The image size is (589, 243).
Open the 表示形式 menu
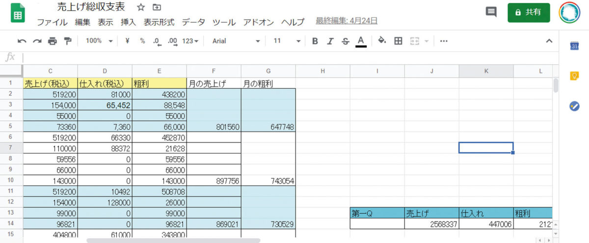point(159,22)
